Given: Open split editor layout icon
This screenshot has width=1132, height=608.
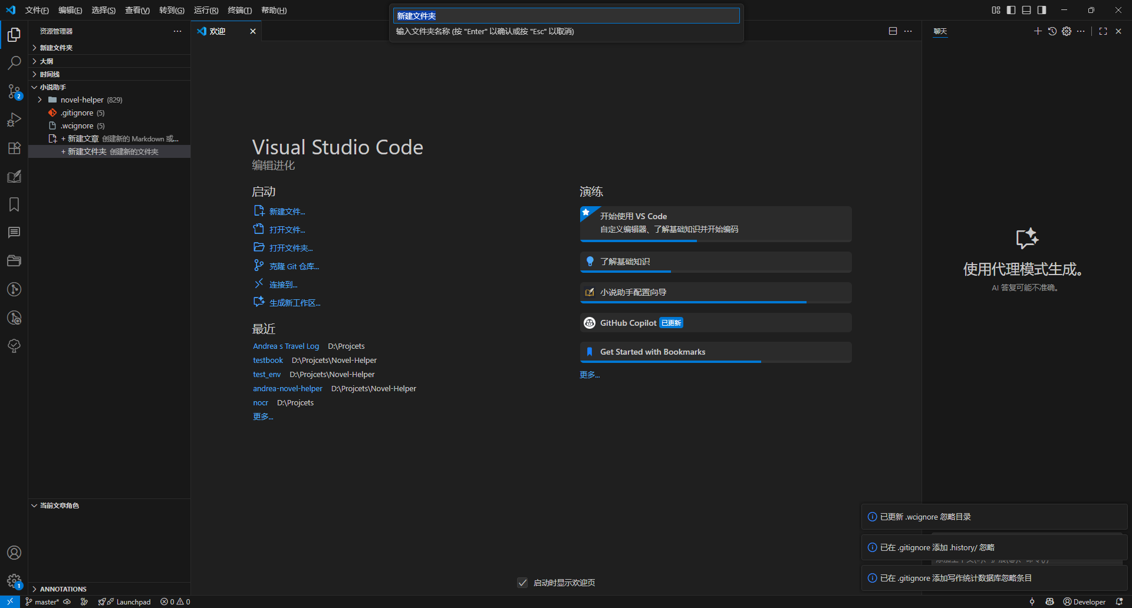Looking at the screenshot, I should [x=893, y=31].
